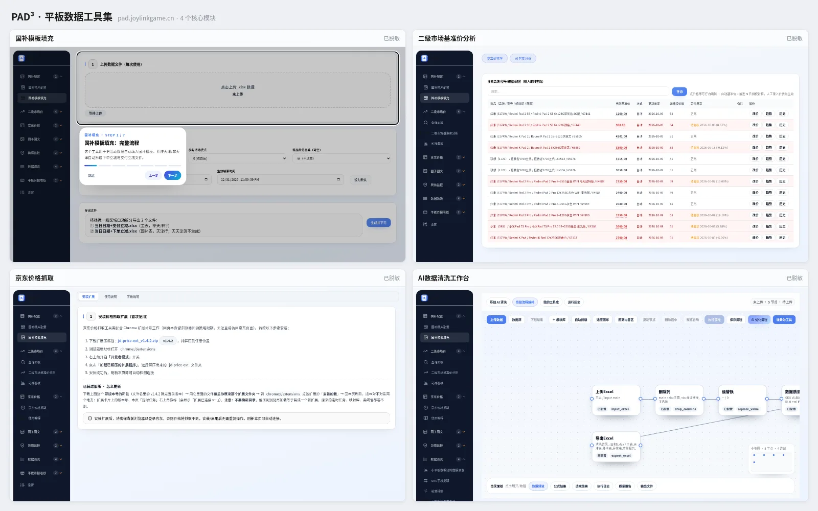Open the 执行日志 result tab
This screenshot has width=818, height=511.
(603, 486)
